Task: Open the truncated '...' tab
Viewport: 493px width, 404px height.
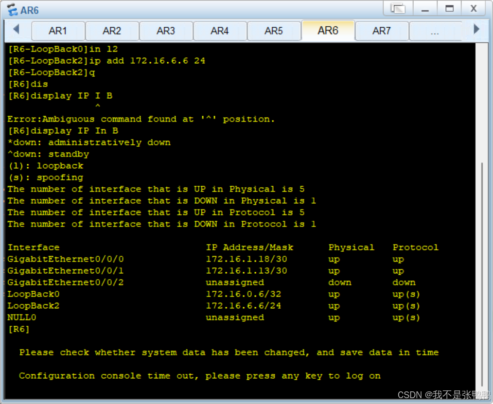Action: (435, 31)
